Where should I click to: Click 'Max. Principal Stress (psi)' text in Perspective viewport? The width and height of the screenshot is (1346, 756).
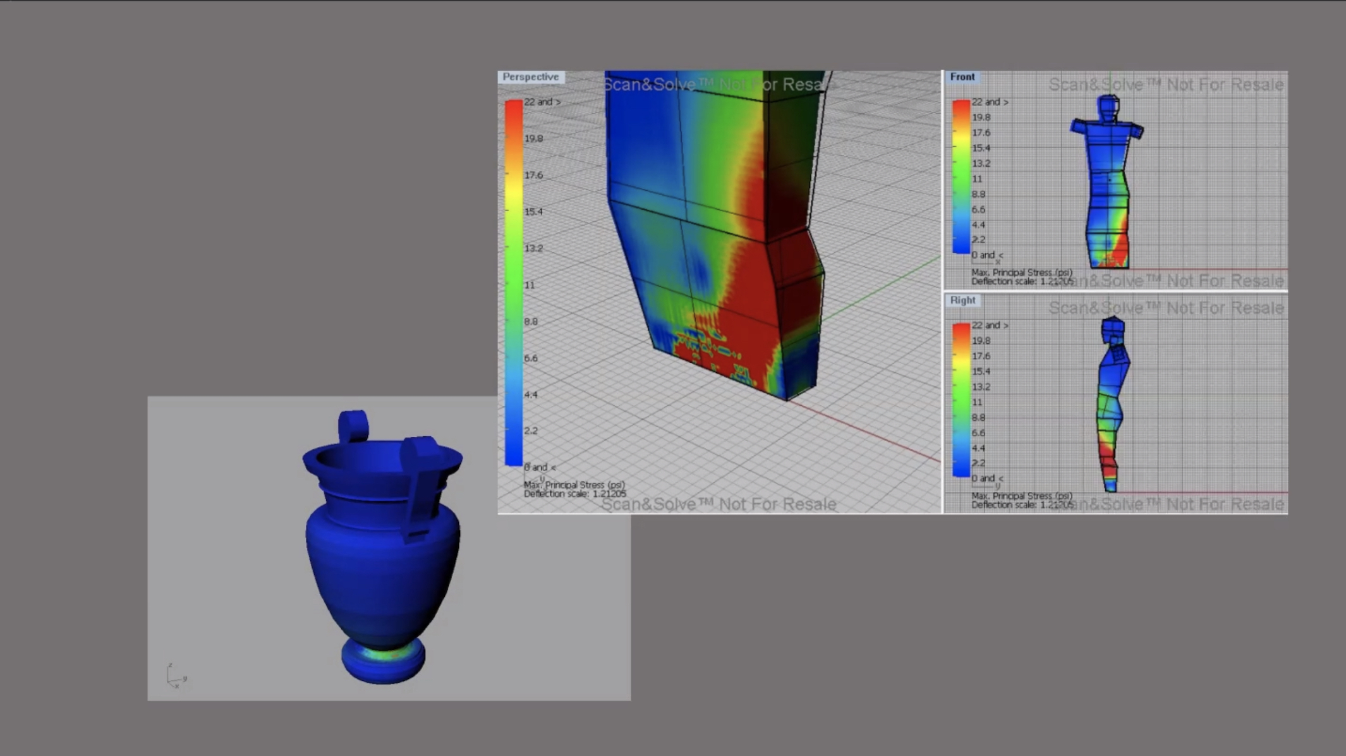pos(574,485)
